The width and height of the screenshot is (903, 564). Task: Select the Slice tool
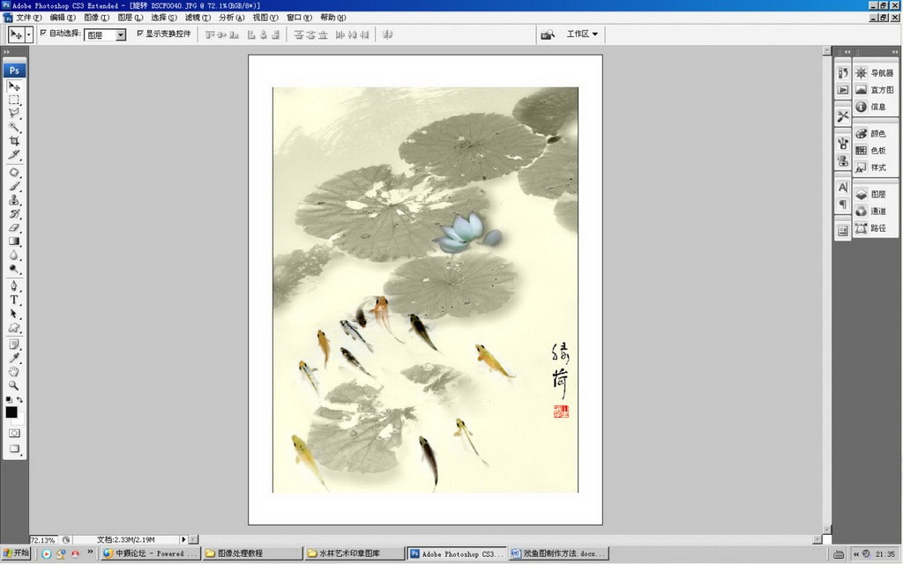tap(14, 154)
